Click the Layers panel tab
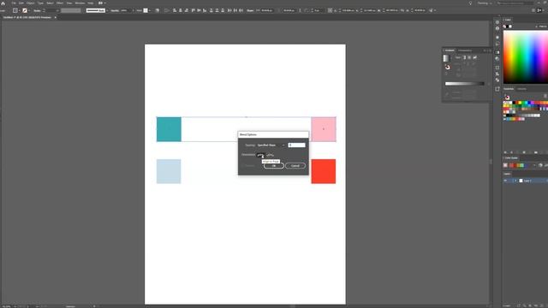Image resolution: width=548 pixels, height=308 pixels. point(507,174)
